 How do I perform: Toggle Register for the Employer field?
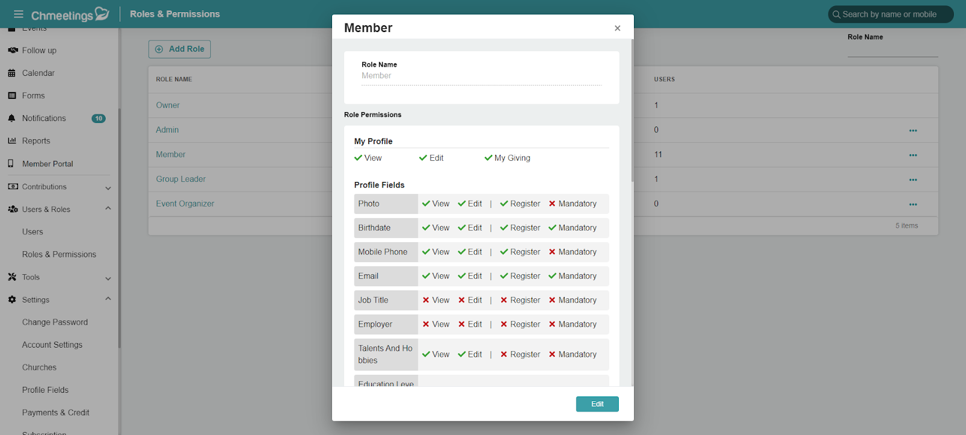tap(520, 324)
